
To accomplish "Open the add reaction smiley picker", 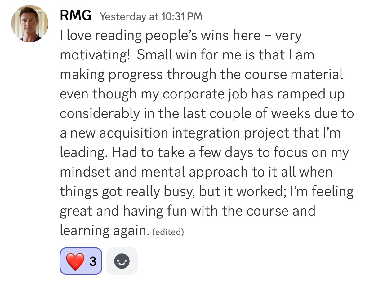I will point(122,261).
